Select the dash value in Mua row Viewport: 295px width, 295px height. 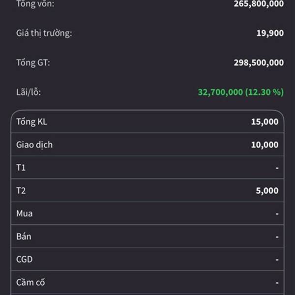[x=277, y=214]
